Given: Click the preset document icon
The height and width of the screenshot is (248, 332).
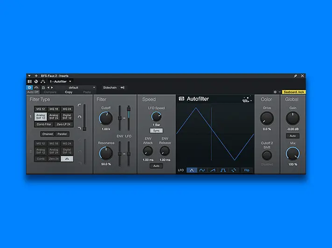Looking at the screenshot, I should pos(43,87).
